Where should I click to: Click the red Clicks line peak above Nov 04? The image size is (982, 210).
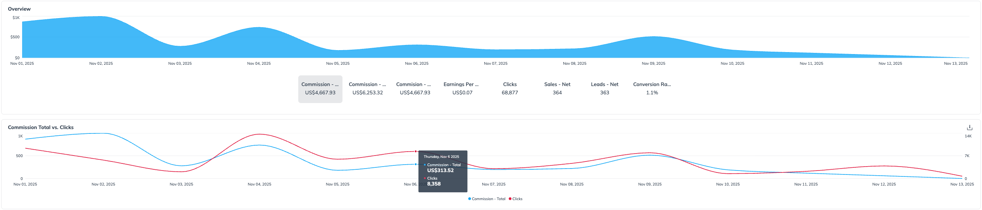point(260,134)
